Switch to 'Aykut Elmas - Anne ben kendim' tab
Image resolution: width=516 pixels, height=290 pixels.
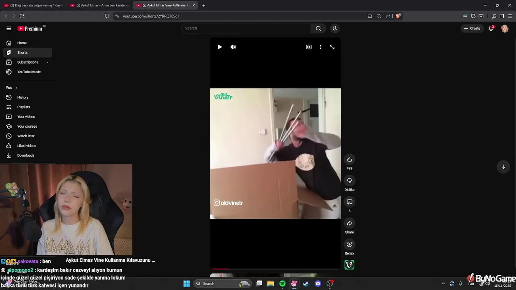(100, 5)
